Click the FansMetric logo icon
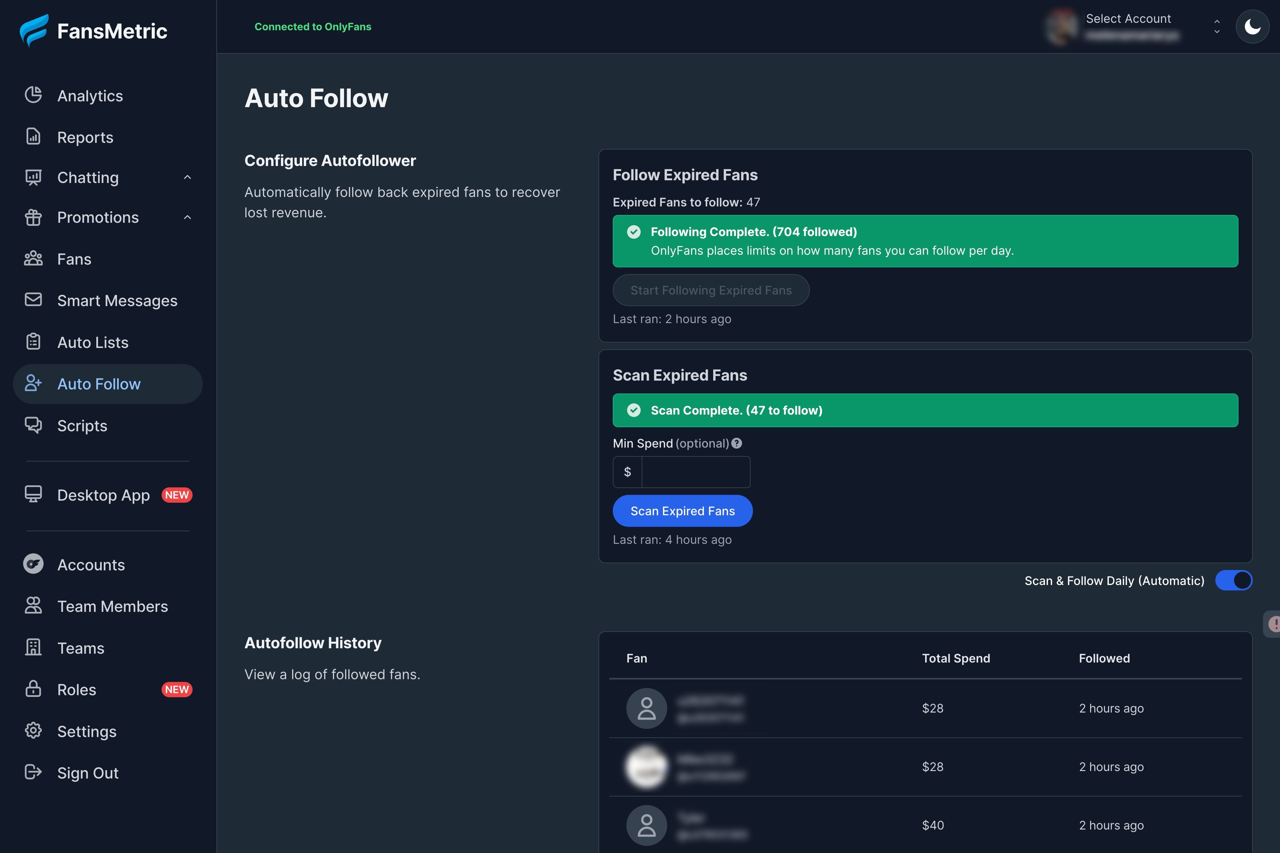 34,31
